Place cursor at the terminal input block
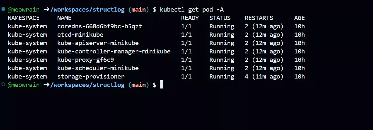The image size is (373, 130). (162, 85)
